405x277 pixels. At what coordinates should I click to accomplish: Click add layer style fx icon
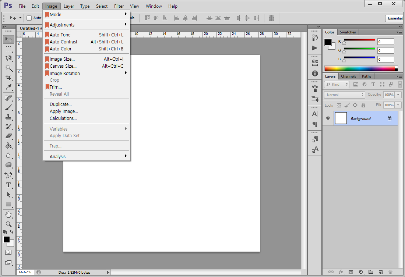(341, 272)
